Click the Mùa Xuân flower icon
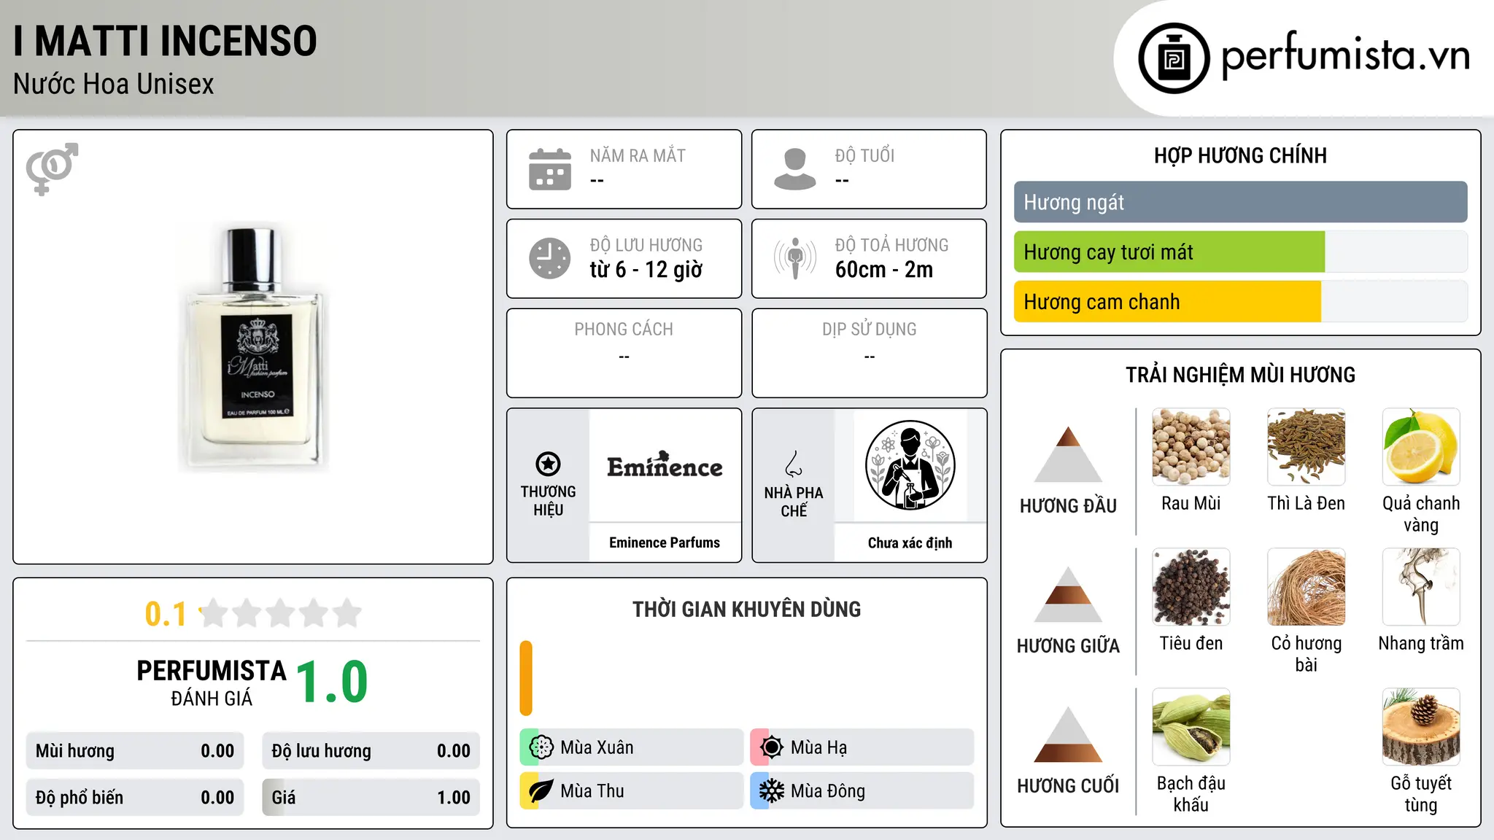This screenshot has height=840, width=1494. pyautogui.click(x=541, y=747)
